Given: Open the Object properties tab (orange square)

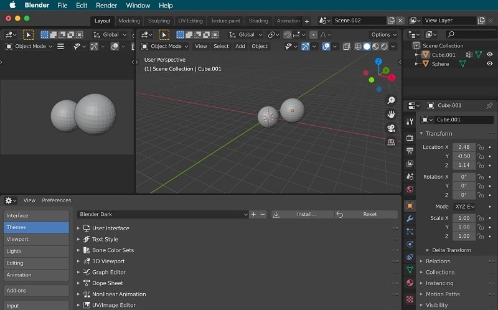Looking at the screenshot, I should click(410, 206).
